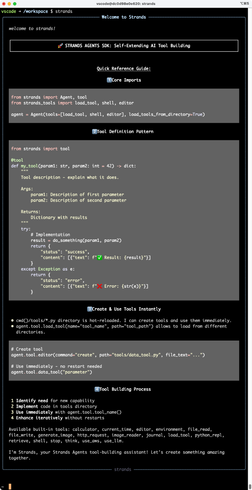The height and width of the screenshot is (490, 252).
Task: Click step 1 'Identify need for new capability'
Action: [53, 401]
